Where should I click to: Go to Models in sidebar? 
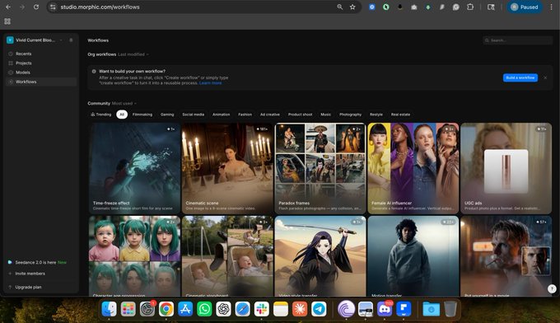[x=23, y=73]
